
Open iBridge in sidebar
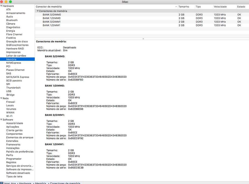[10, 95]
